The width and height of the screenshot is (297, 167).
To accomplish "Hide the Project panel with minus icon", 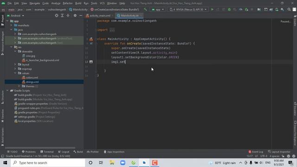I will pos(81,15).
